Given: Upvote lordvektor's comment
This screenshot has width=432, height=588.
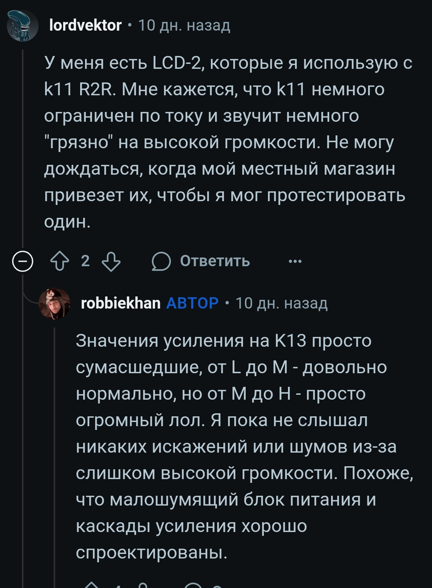Looking at the screenshot, I should point(60,261).
